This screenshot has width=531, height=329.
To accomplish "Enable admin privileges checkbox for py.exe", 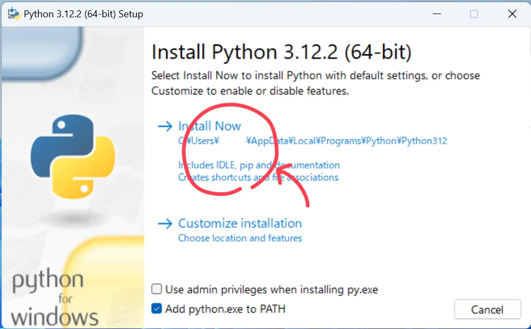I will 156,290.
